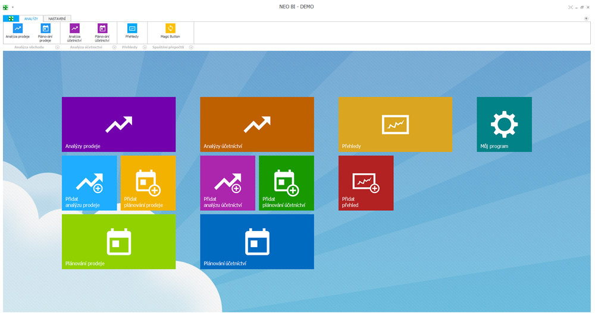Open Plánování účetnictví ribbon button
This screenshot has height=313, width=595.
pos(102,33)
